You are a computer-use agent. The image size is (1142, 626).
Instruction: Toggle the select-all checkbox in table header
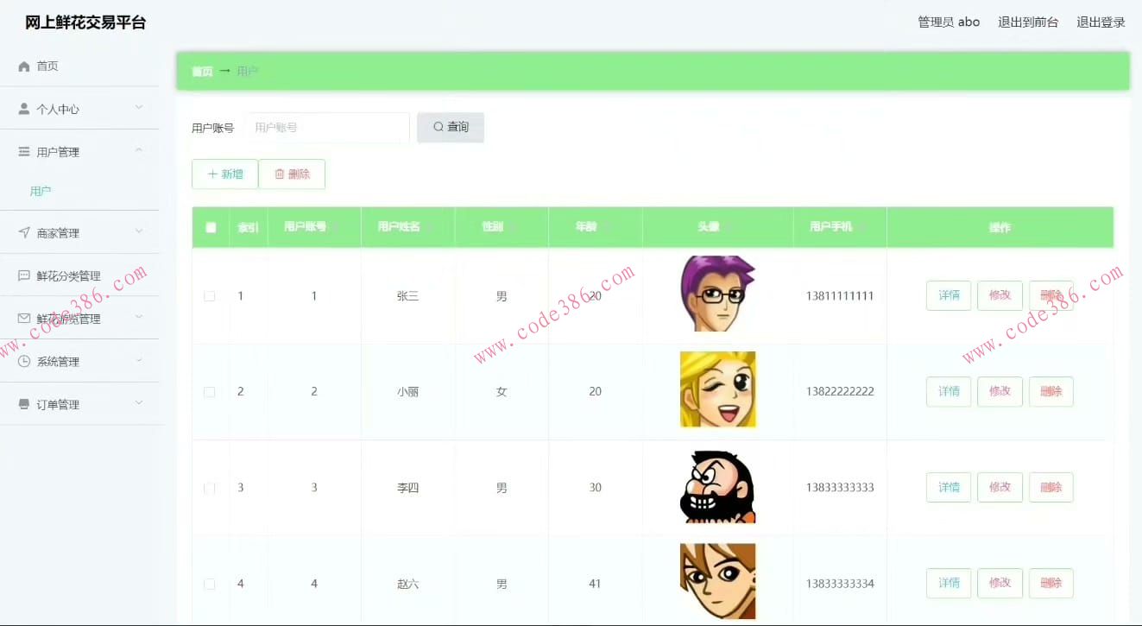(211, 228)
